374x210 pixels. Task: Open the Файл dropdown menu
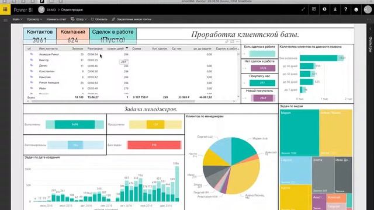click(x=18, y=19)
